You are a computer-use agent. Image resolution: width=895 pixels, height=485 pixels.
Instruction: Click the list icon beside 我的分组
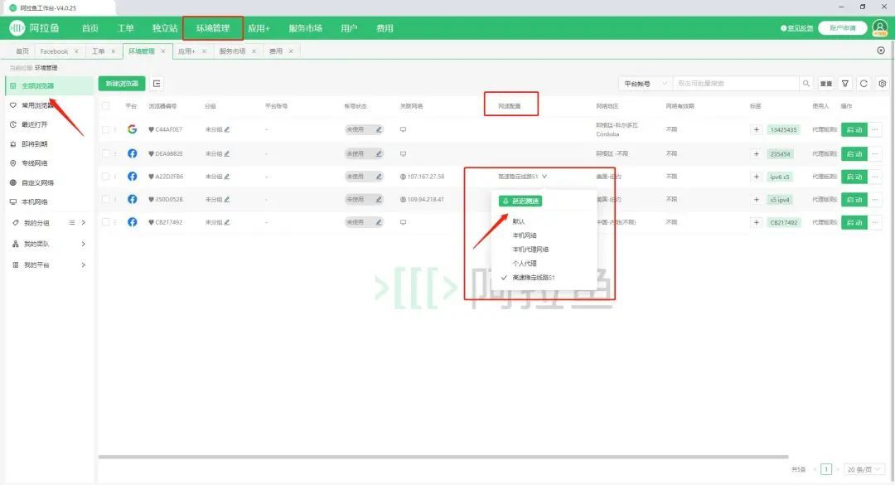pyautogui.click(x=72, y=223)
